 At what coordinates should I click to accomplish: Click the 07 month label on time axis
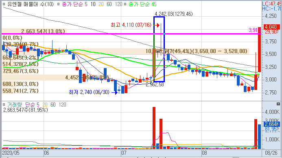coord(124,153)
